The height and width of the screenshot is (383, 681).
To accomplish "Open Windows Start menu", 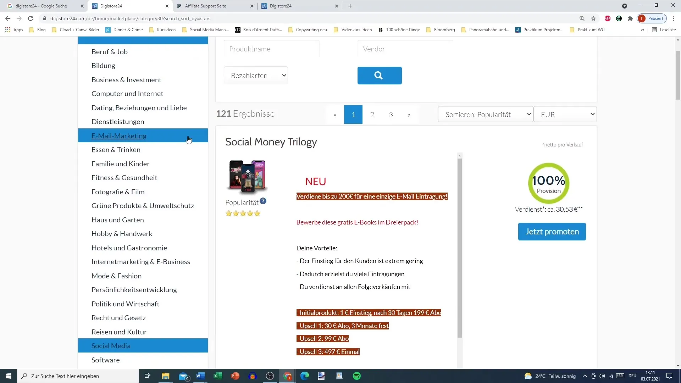I will click(x=9, y=376).
